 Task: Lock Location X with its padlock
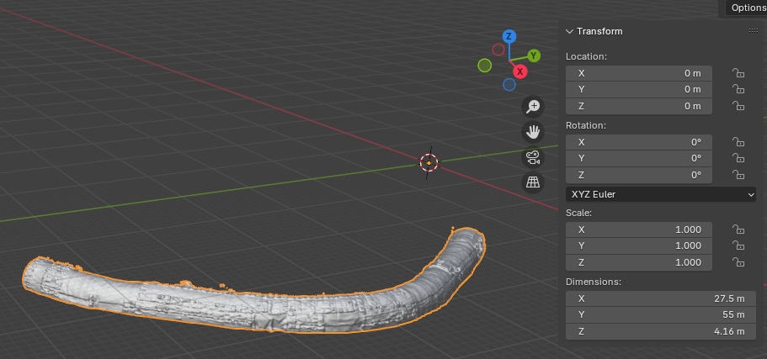(x=738, y=73)
